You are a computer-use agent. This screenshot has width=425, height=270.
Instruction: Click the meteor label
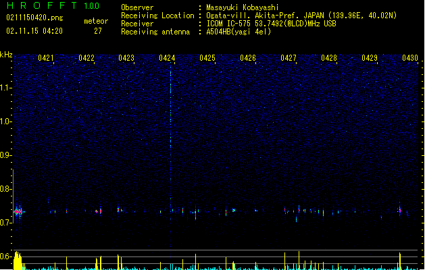pyautogui.click(x=96, y=21)
